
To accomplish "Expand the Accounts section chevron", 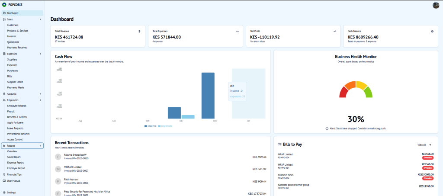I will (x=41, y=94).
